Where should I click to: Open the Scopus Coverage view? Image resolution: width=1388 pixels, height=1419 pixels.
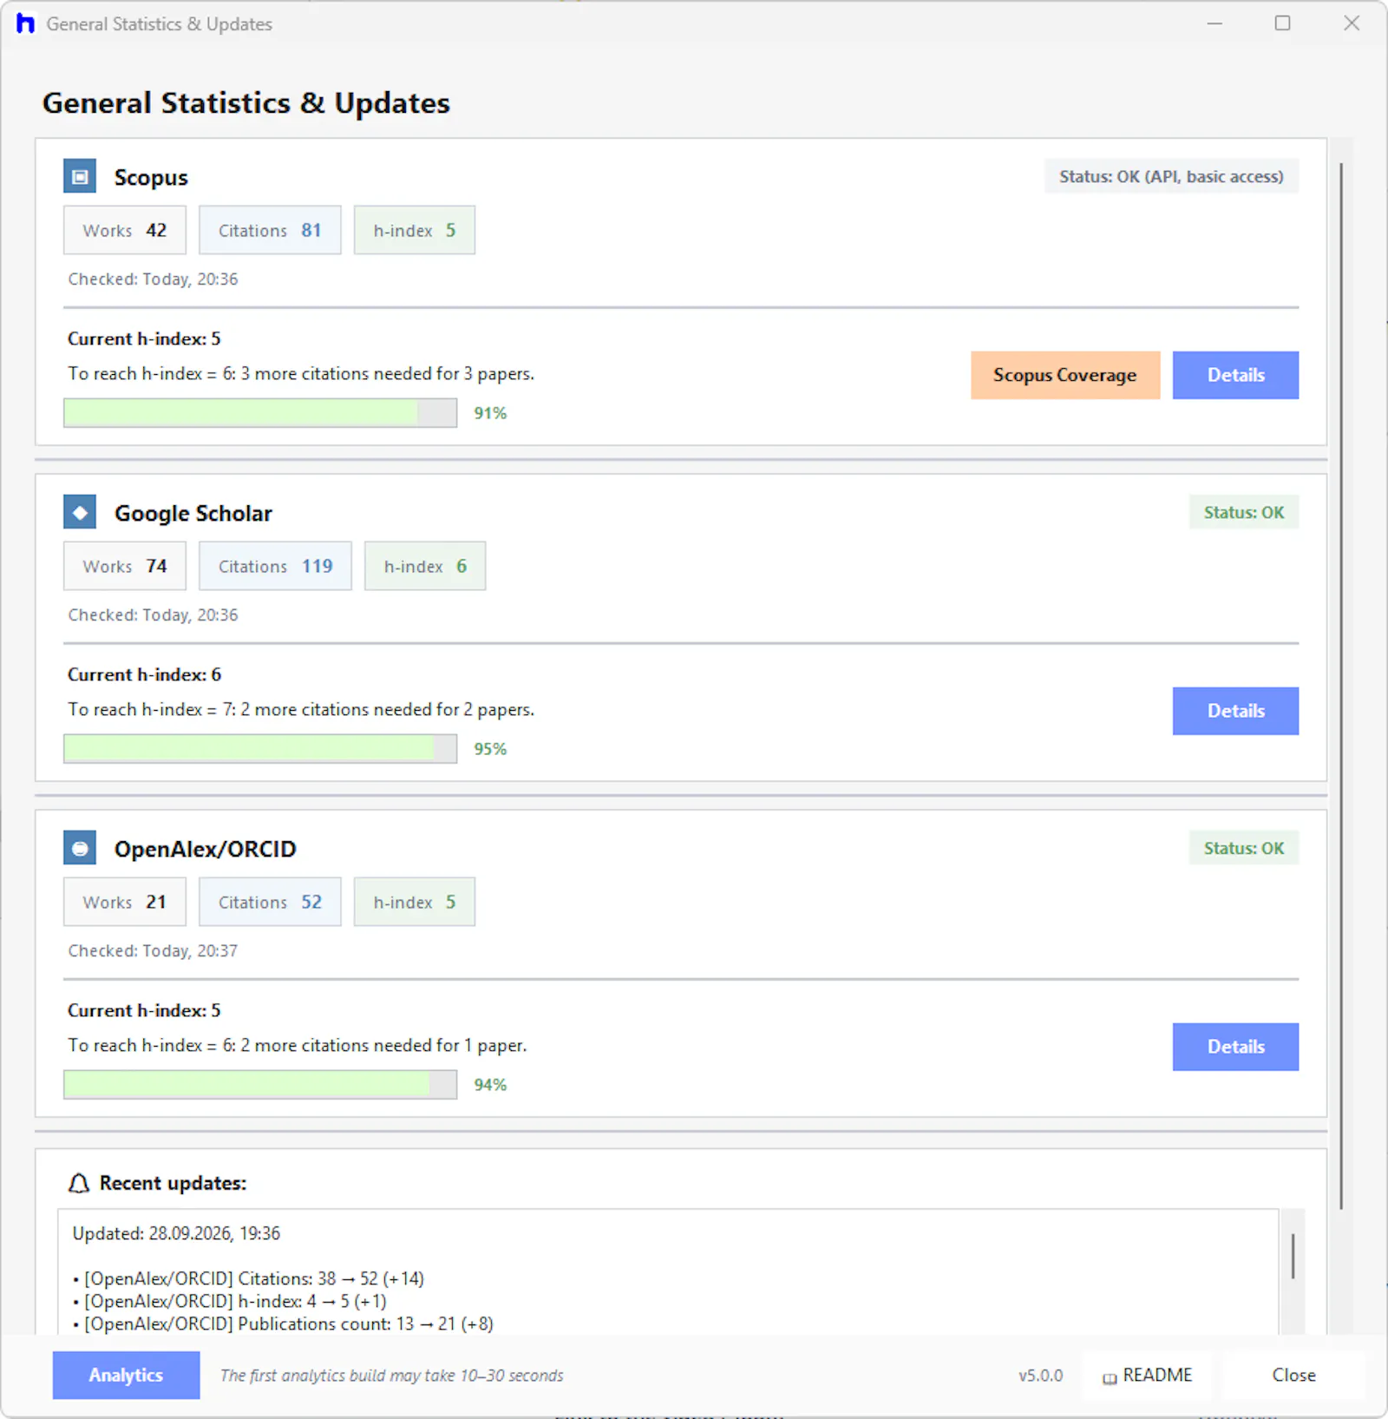pyautogui.click(x=1064, y=375)
